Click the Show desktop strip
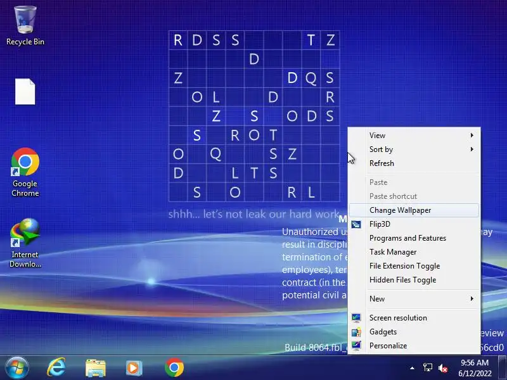The width and height of the screenshot is (507, 380). (502, 367)
